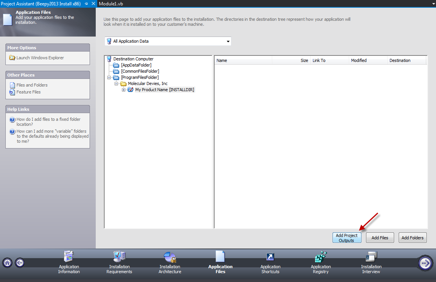This screenshot has width=436, height=282.
Task: Open the Application Shortcuts page
Action: tap(270, 262)
